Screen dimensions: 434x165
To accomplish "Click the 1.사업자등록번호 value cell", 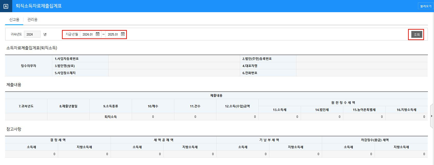I will (x=174, y=59).
